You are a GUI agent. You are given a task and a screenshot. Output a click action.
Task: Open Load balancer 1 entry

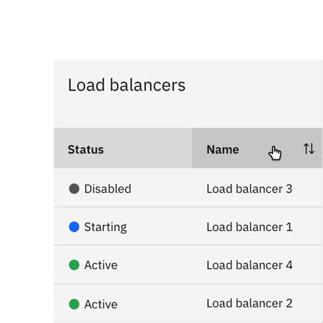tap(249, 227)
